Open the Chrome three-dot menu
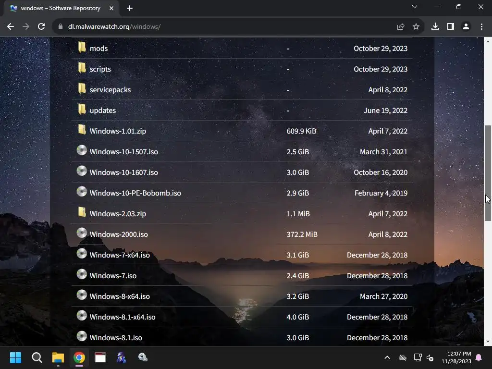This screenshot has width=492, height=369. pos(481,27)
